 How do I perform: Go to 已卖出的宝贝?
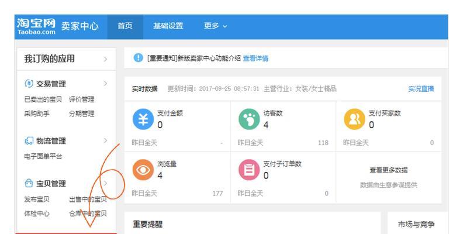(43, 99)
